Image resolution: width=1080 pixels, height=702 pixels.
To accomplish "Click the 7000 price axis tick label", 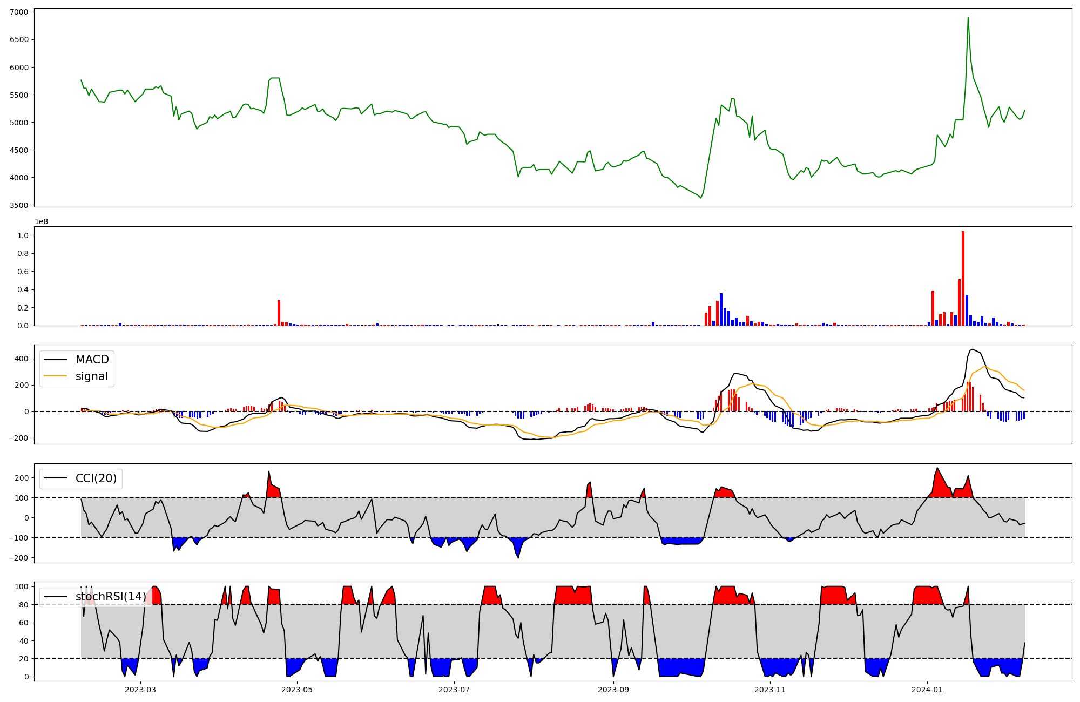I will (18, 12).
